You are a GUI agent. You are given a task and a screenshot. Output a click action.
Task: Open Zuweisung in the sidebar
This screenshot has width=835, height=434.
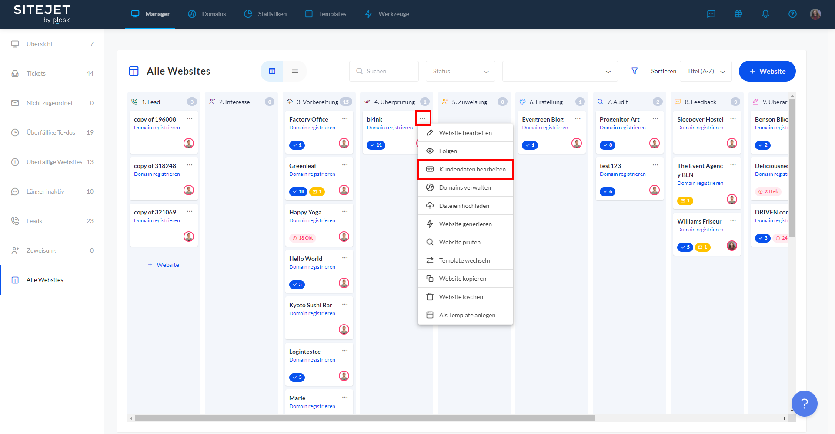click(x=52, y=250)
